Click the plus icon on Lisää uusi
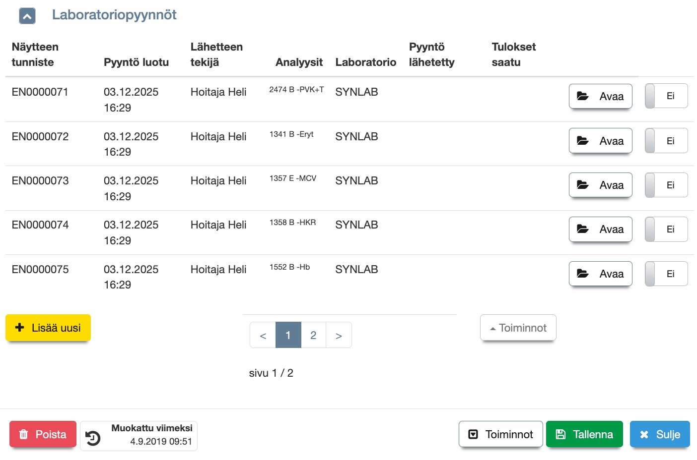This screenshot has height=460, width=697. pyautogui.click(x=20, y=328)
